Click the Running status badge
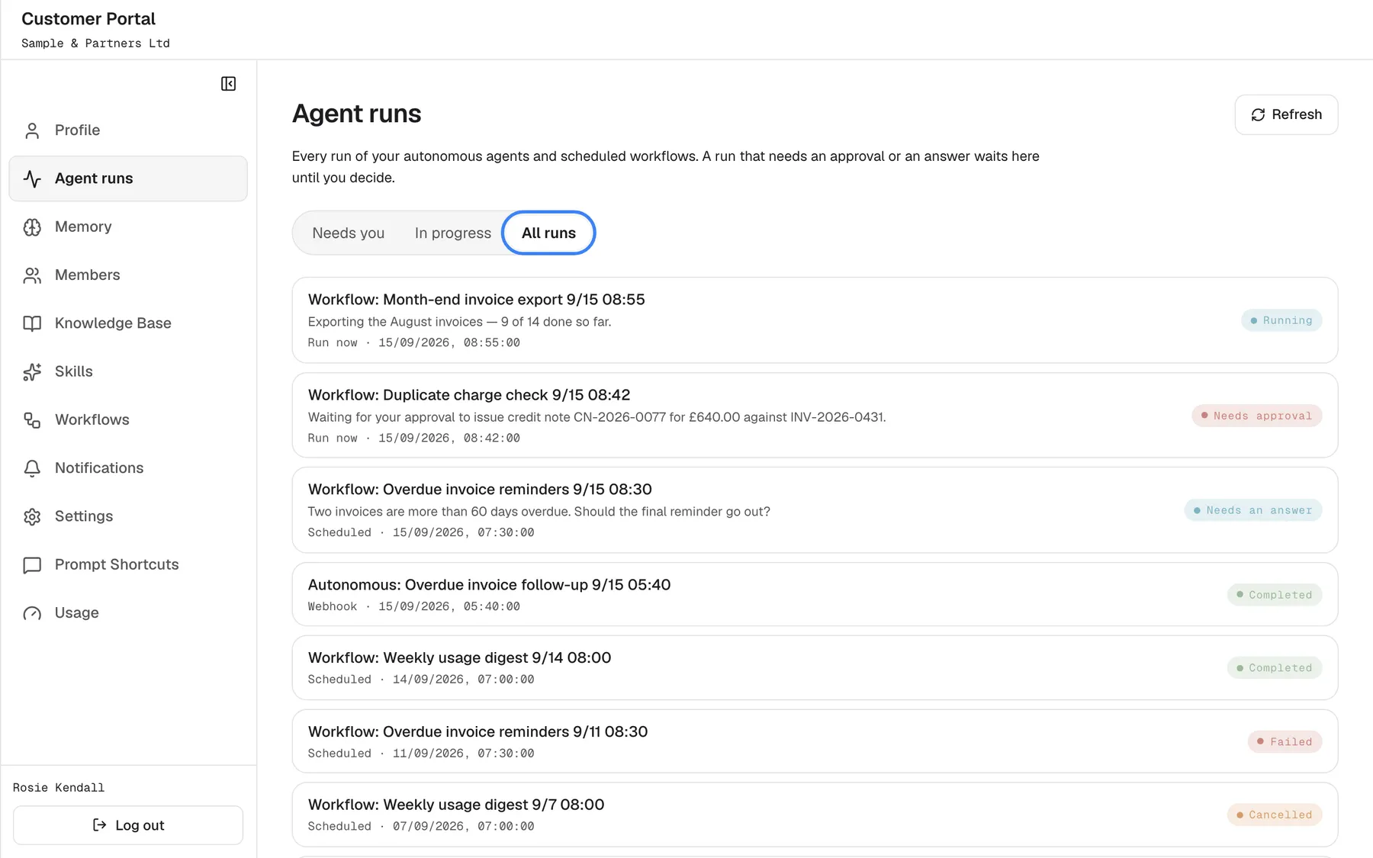This screenshot has width=1373, height=858. 1281,320
